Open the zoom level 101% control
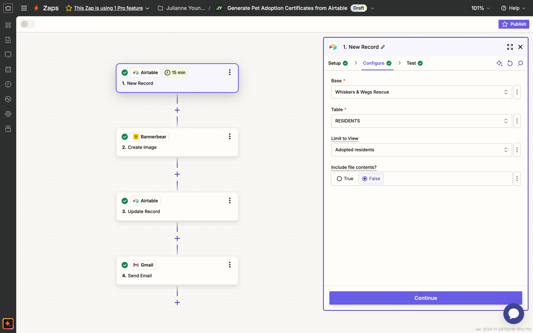 [x=480, y=8]
